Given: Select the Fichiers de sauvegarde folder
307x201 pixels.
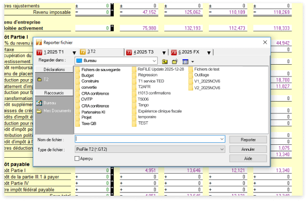Looking at the screenshot, I should pos(98,69).
